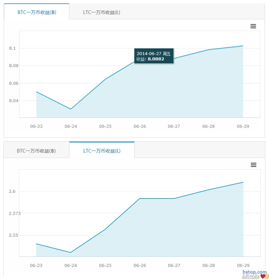Click the 06-26 data point on the LTC line
The width and height of the screenshot is (269, 280).
(x=140, y=199)
